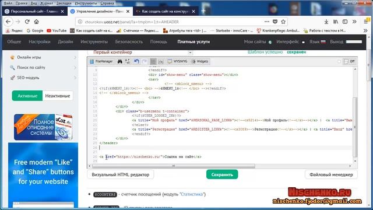
Task: Tick the small checkbox at the editor toolbar's right end
Action: coord(339,61)
